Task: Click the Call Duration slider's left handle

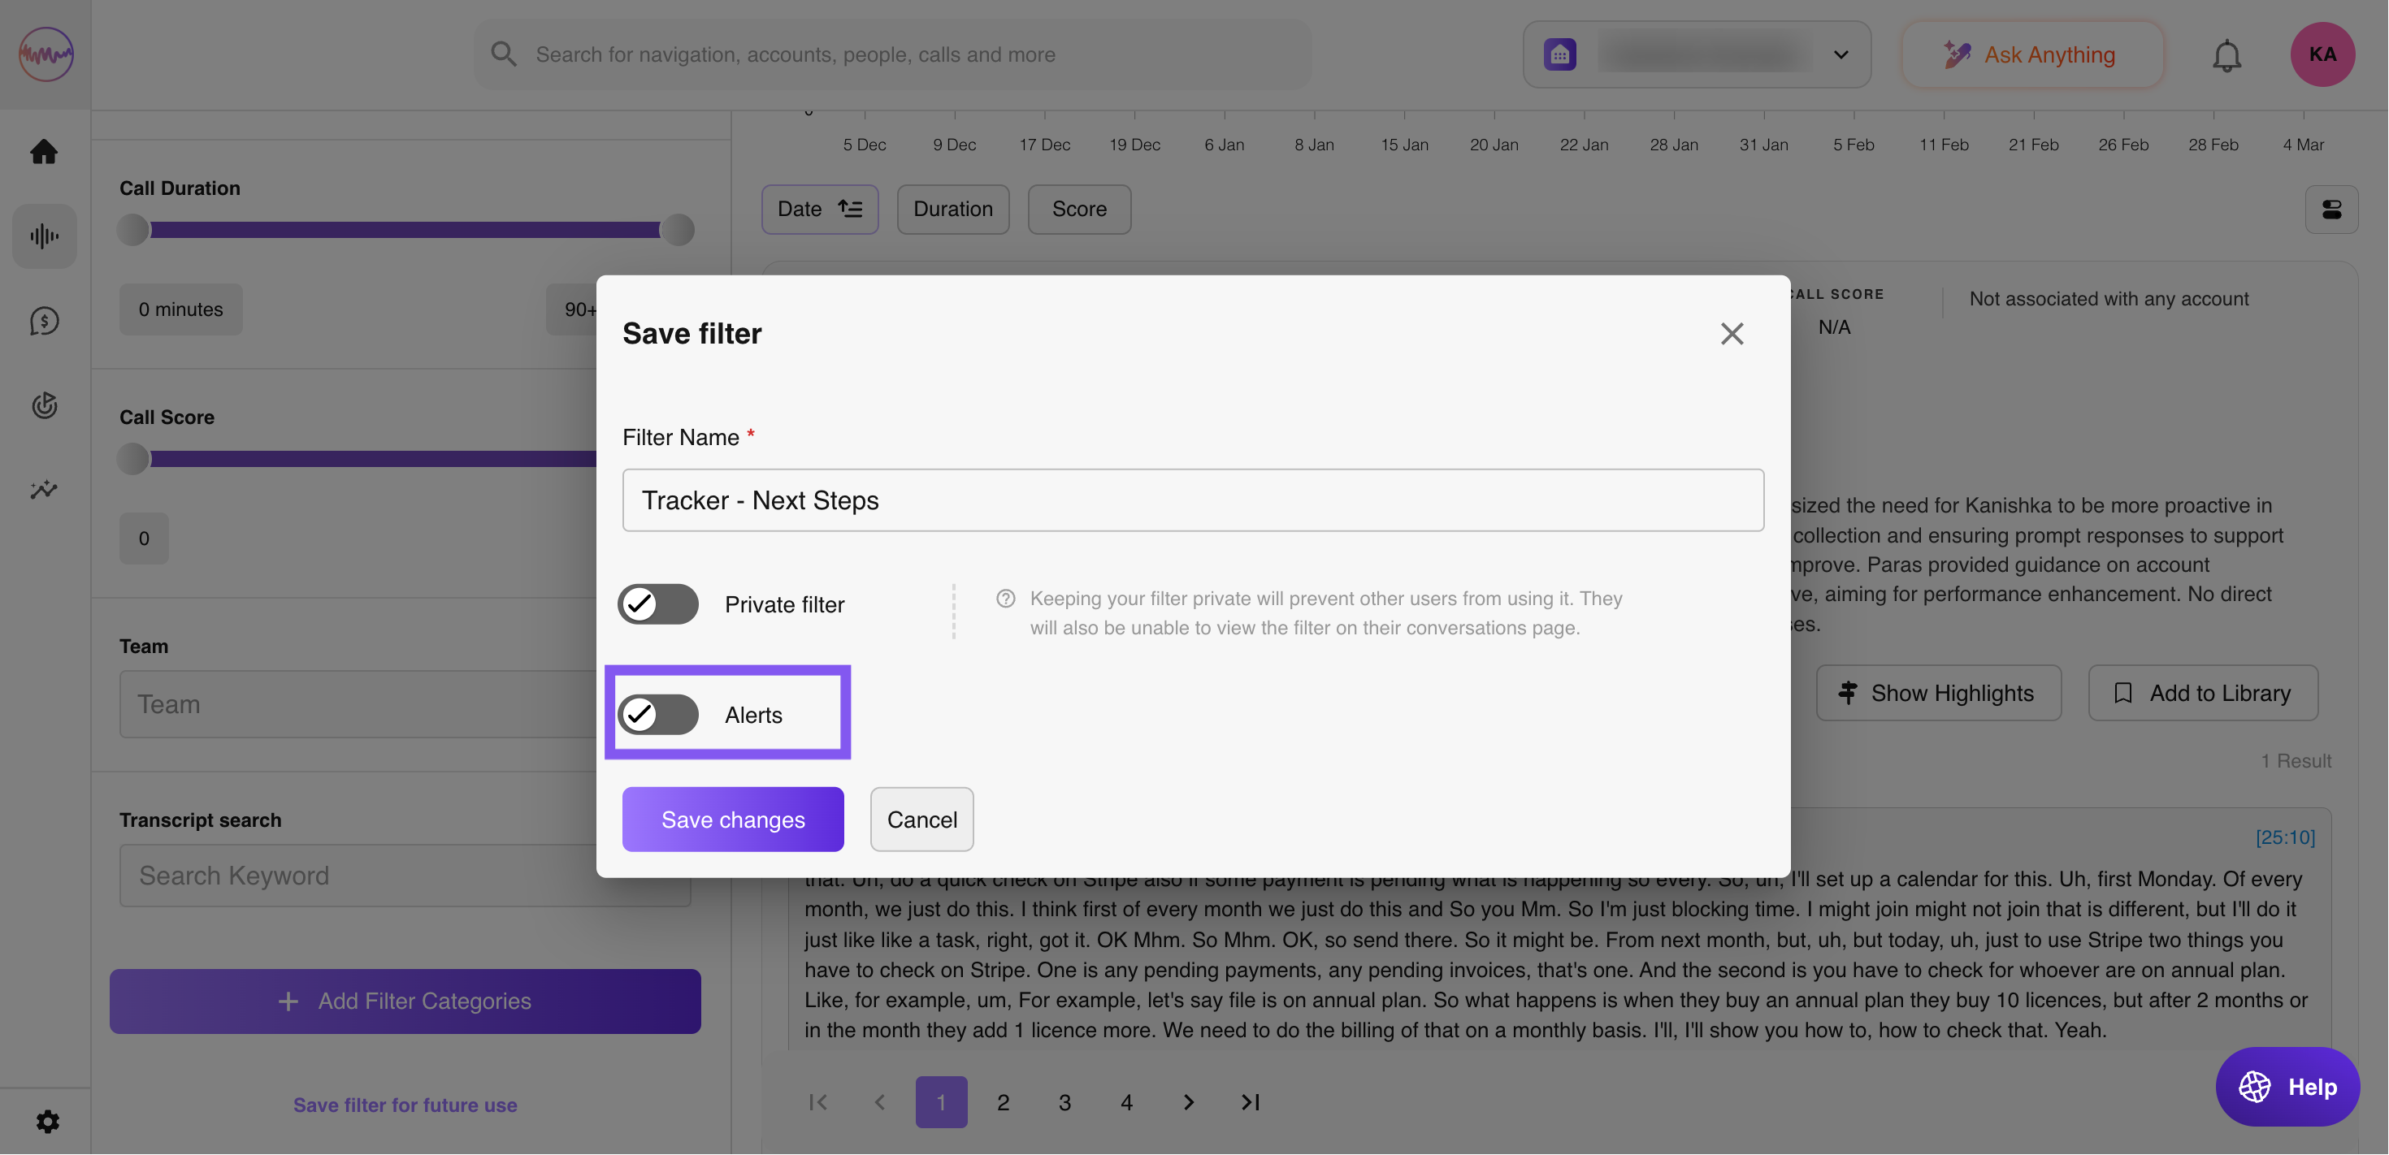Action: tap(133, 229)
